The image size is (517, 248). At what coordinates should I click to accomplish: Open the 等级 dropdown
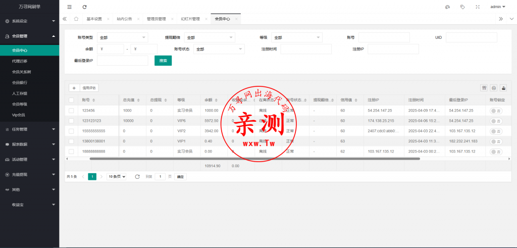coord(297,37)
